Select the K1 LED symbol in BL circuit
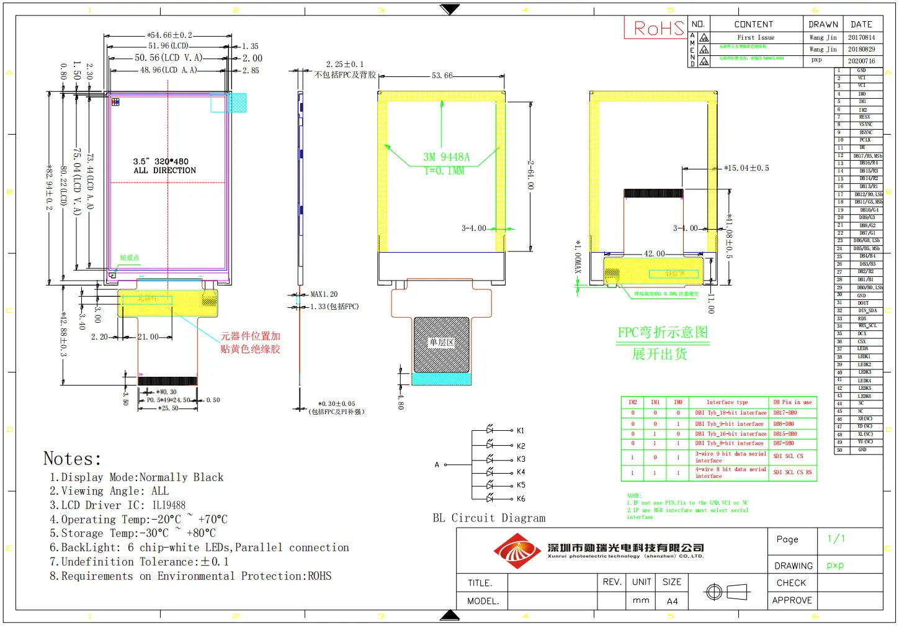Image resolution: width=899 pixels, height=627 pixels. click(490, 430)
